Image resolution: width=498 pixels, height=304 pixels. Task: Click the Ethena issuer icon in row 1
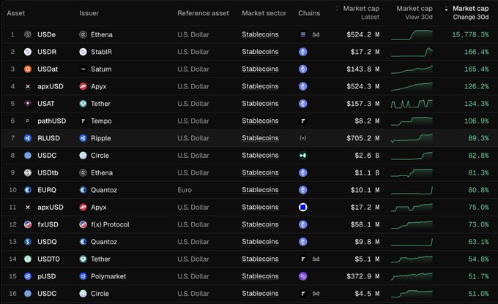point(83,34)
